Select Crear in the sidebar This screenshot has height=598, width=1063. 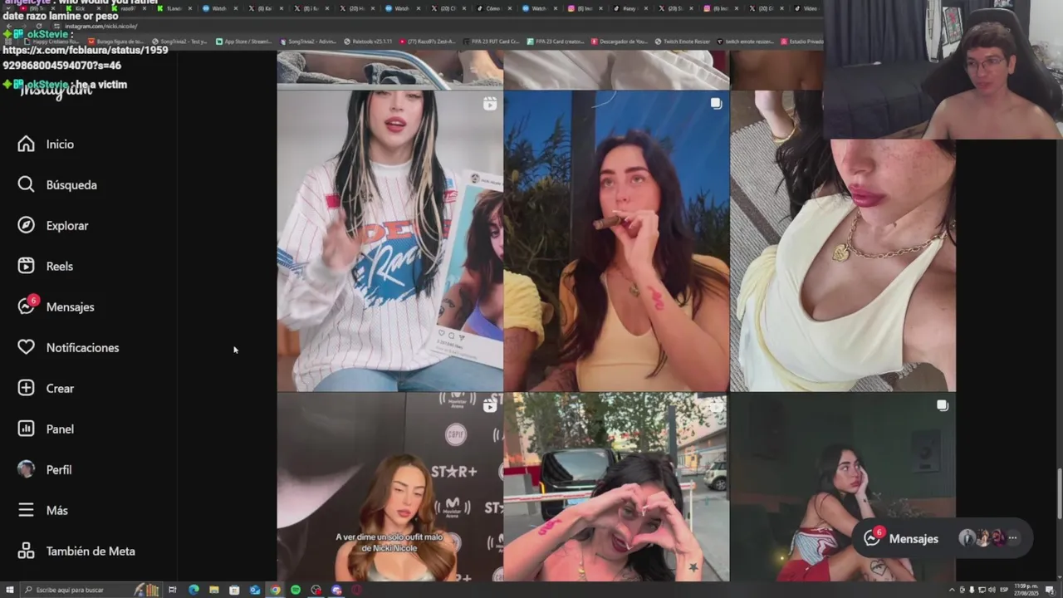click(60, 389)
